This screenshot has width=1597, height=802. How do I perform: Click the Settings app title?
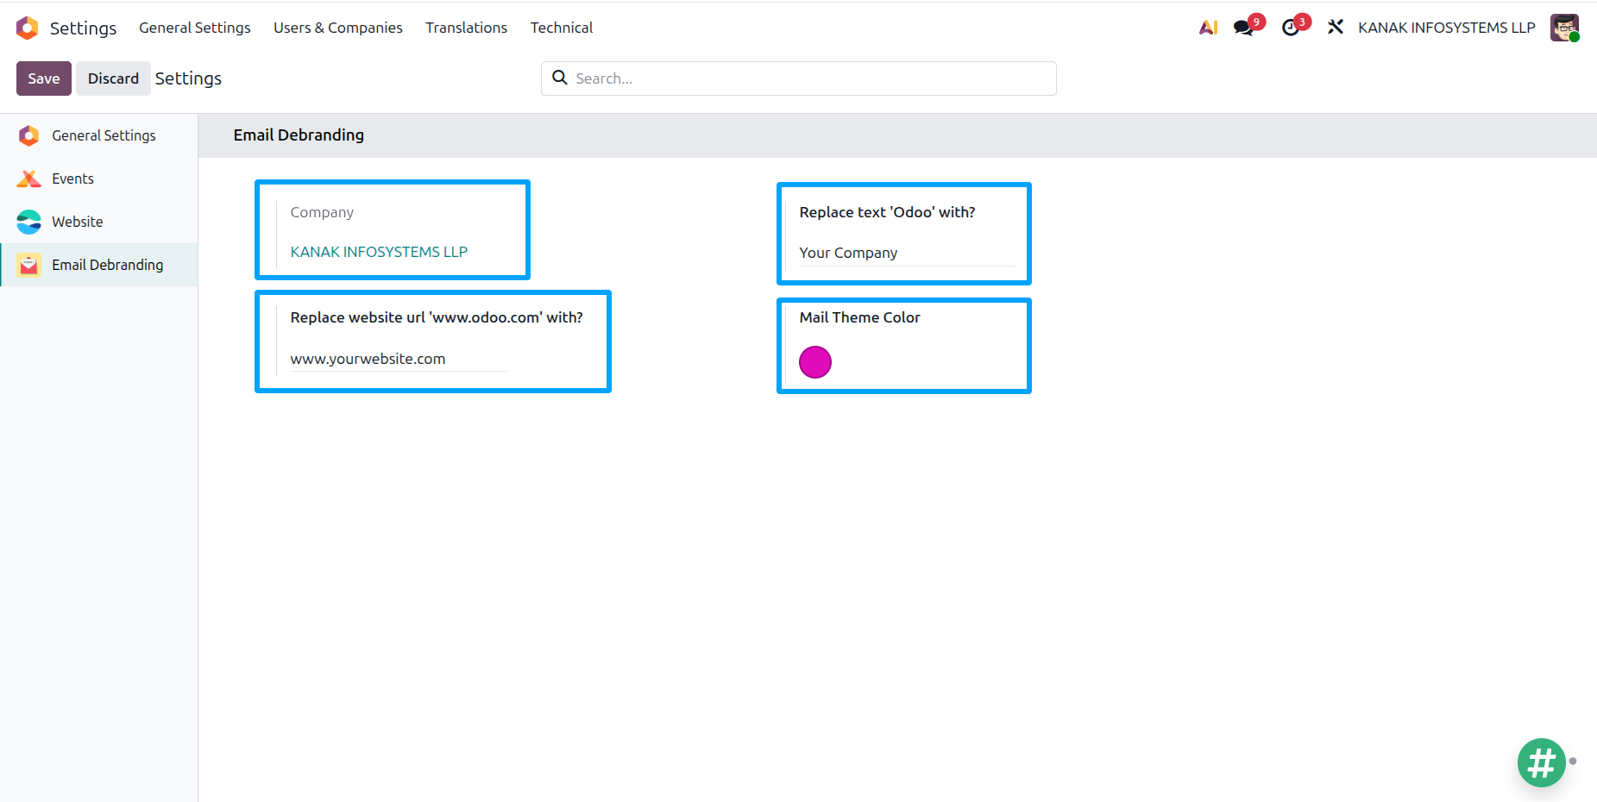[83, 28]
